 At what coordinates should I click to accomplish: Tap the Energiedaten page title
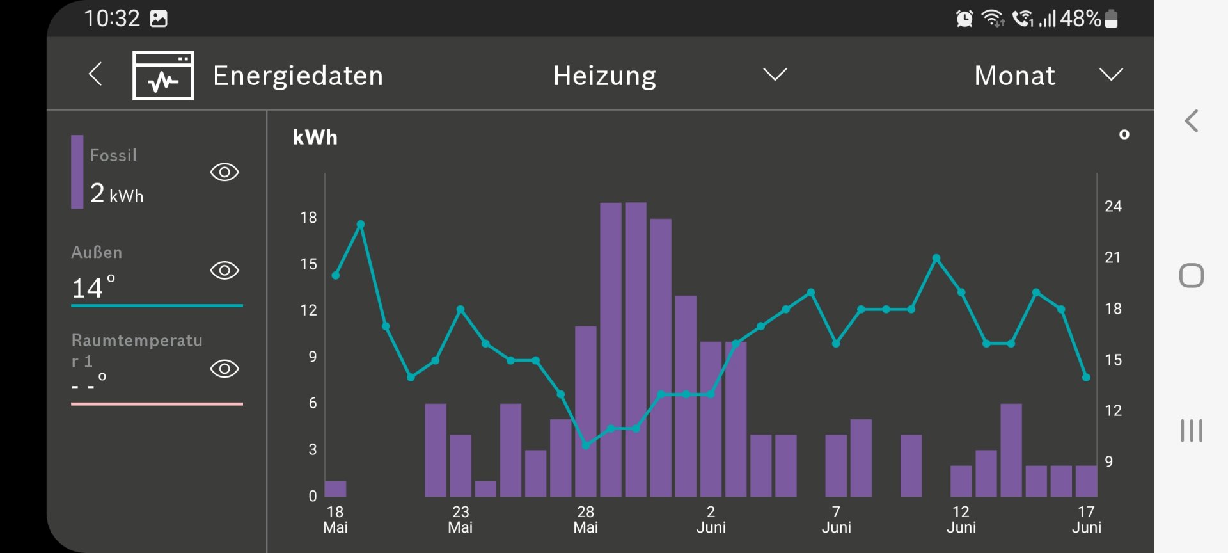click(298, 76)
